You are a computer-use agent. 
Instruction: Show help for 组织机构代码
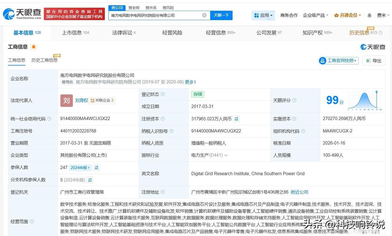click(303, 131)
